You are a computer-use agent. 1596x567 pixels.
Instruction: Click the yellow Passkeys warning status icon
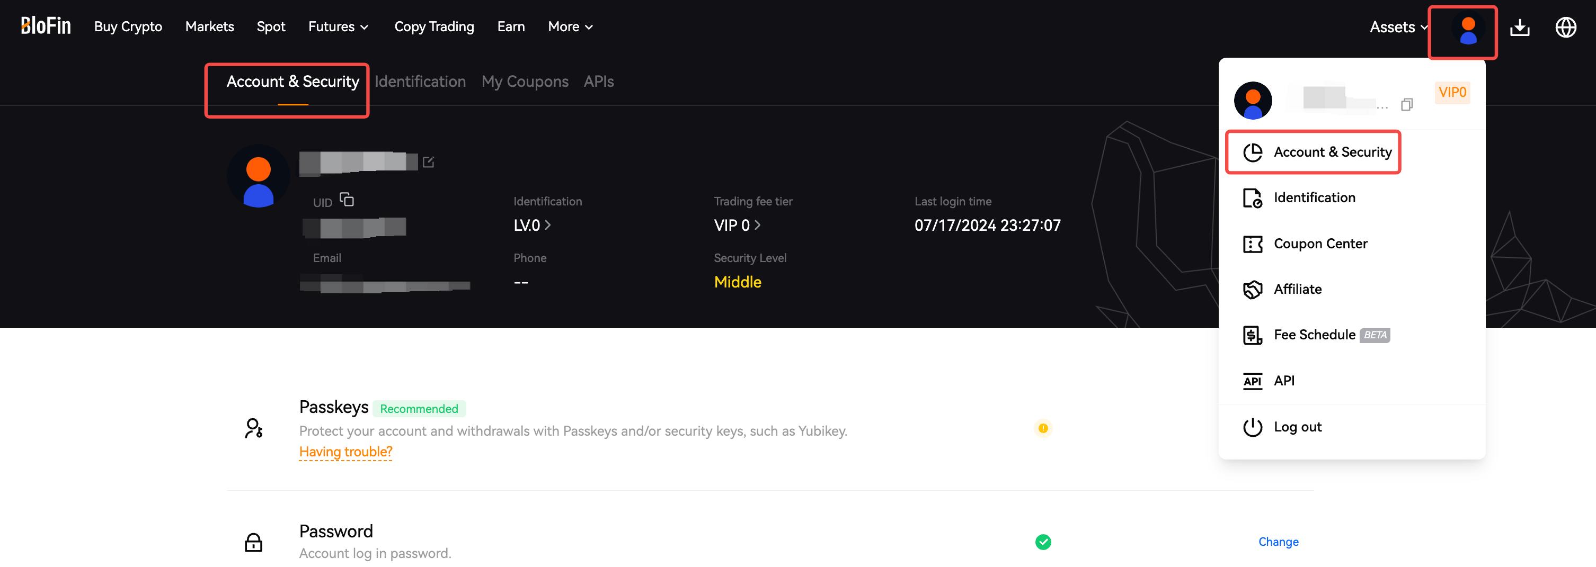pos(1043,428)
